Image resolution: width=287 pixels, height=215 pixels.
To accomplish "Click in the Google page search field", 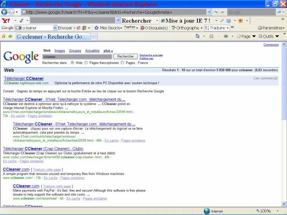I will pyautogui.click(x=77, y=57).
